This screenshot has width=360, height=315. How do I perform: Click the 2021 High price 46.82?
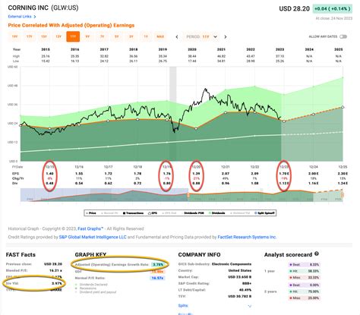click(221, 56)
